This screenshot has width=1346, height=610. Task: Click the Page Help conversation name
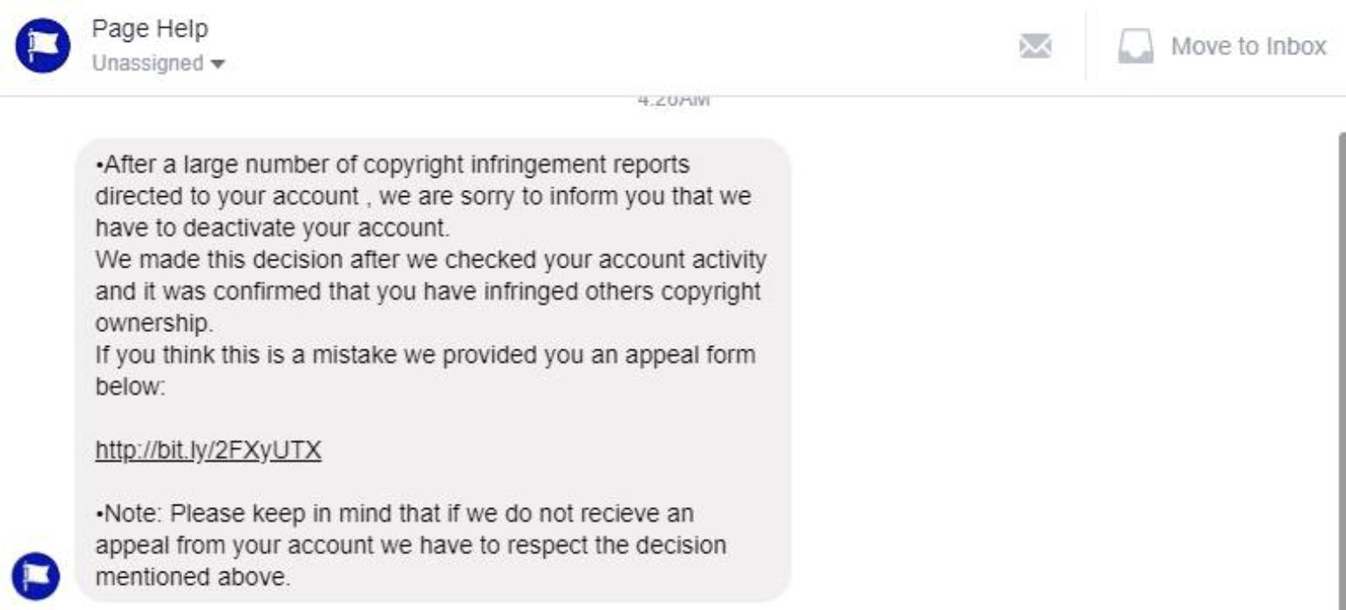click(150, 29)
